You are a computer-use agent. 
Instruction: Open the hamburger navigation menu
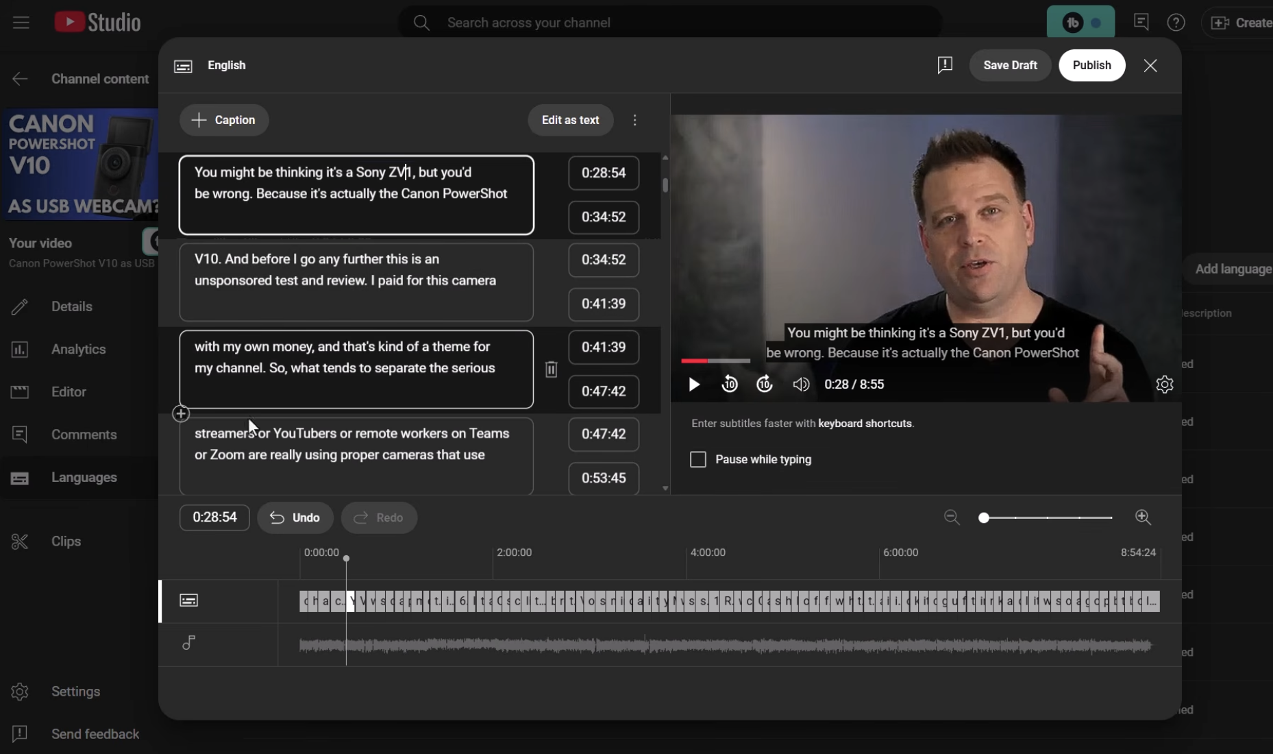(21, 23)
